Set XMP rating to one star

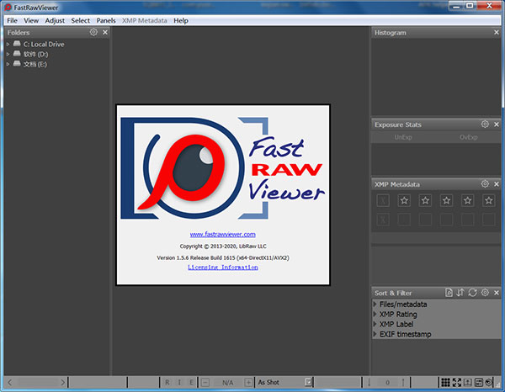point(404,200)
